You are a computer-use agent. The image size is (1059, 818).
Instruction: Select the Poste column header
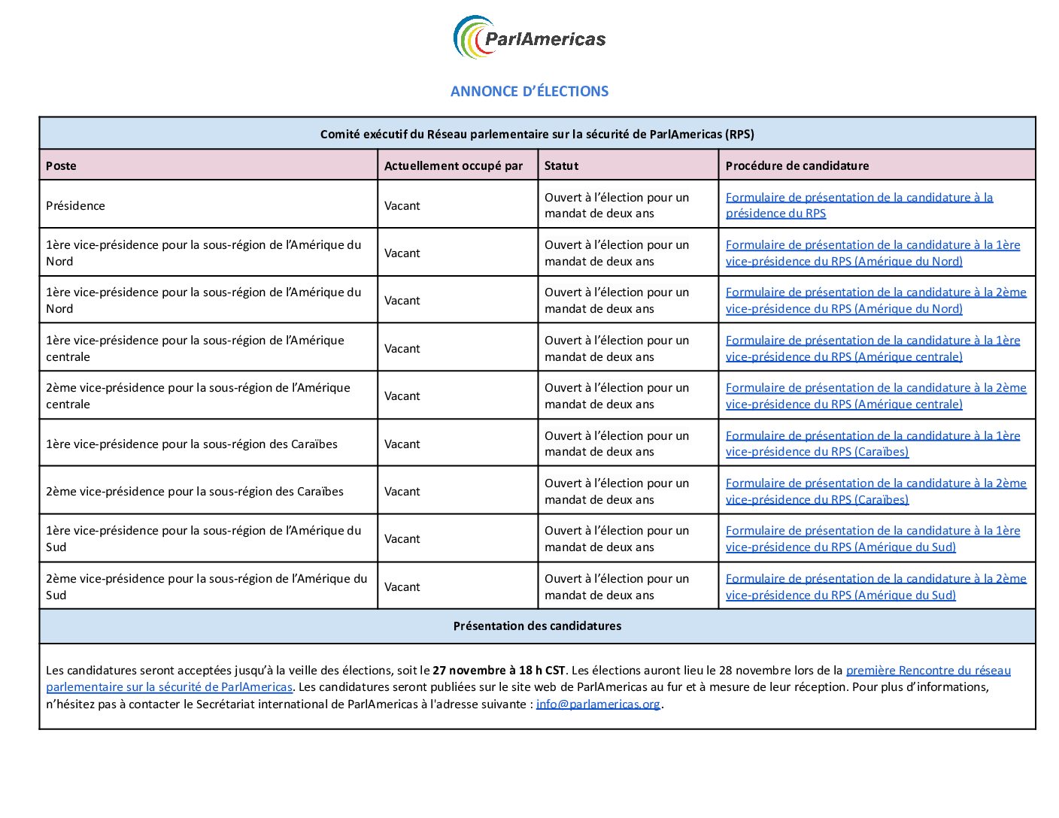61,166
